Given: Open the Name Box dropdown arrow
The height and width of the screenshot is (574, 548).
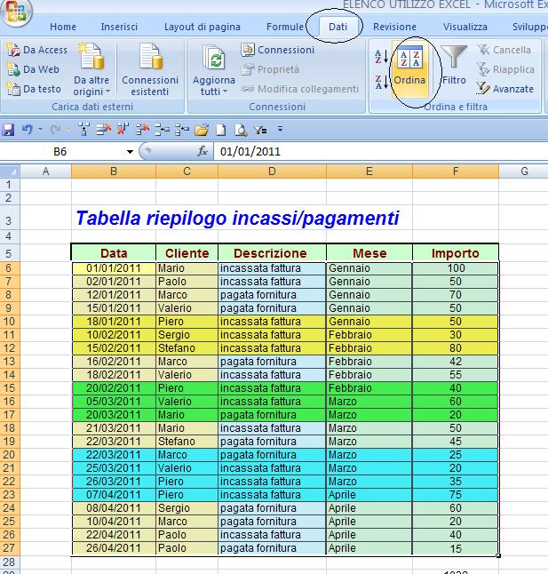Looking at the screenshot, I should [130, 152].
